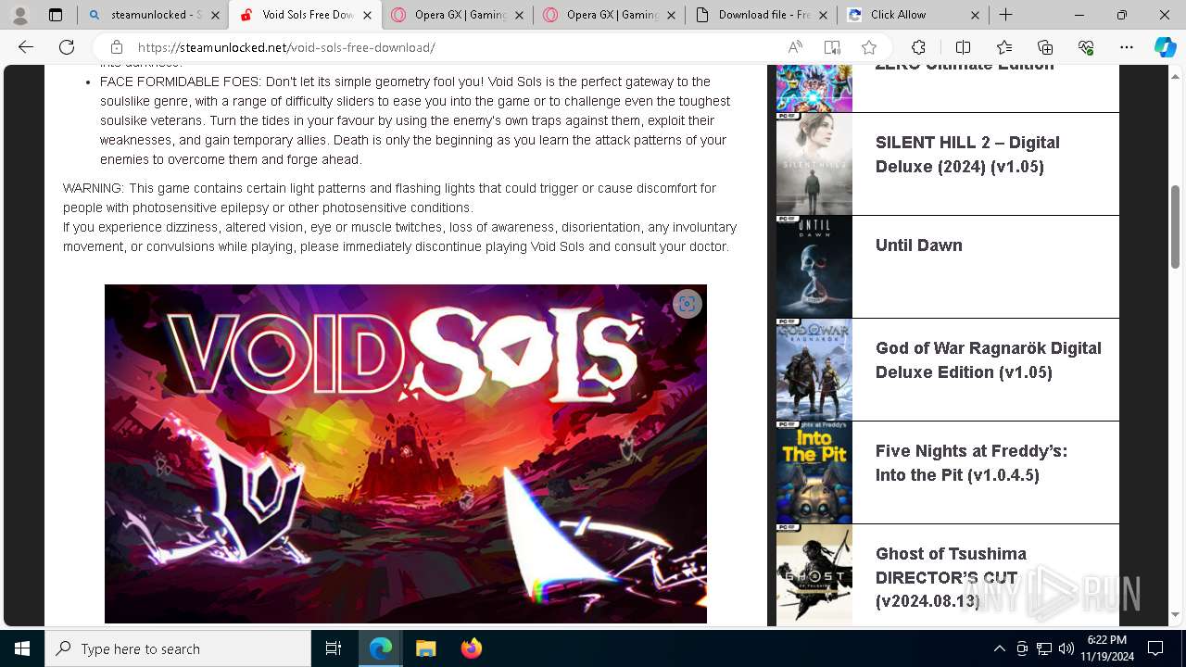Switch to the Click Allow tab

pos(914,15)
